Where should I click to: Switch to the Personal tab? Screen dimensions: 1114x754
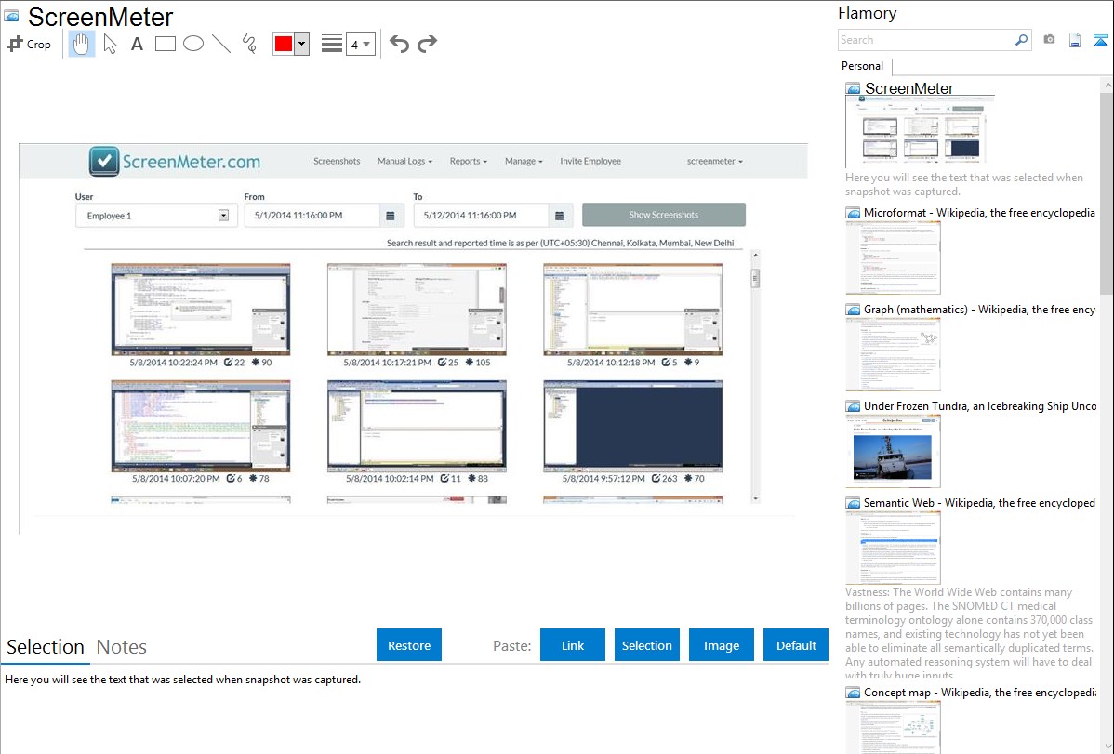pyautogui.click(x=862, y=65)
